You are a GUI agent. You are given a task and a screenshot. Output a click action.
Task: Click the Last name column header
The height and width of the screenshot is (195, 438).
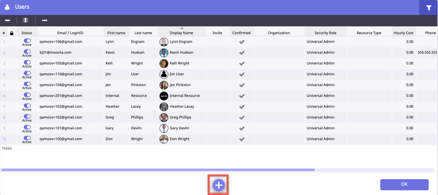coord(143,33)
